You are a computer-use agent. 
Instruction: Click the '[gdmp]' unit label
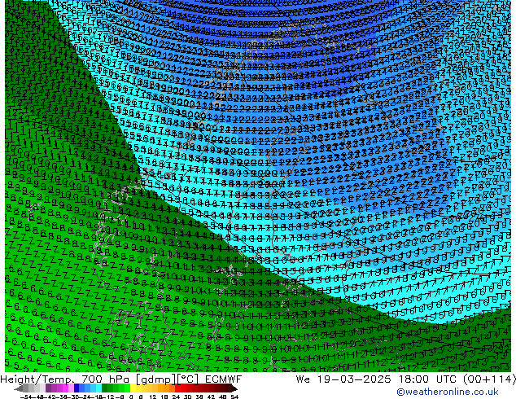coord(156,379)
